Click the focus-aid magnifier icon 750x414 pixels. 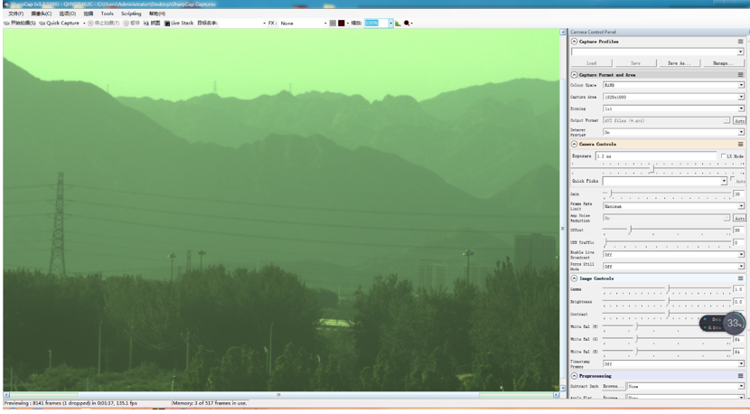407,23
